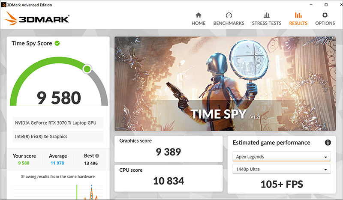Click the green validation checkmark beside Time Spy Score
Image resolution: width=343 pixels, height=200 pixels.
click(x=57, y=43)
